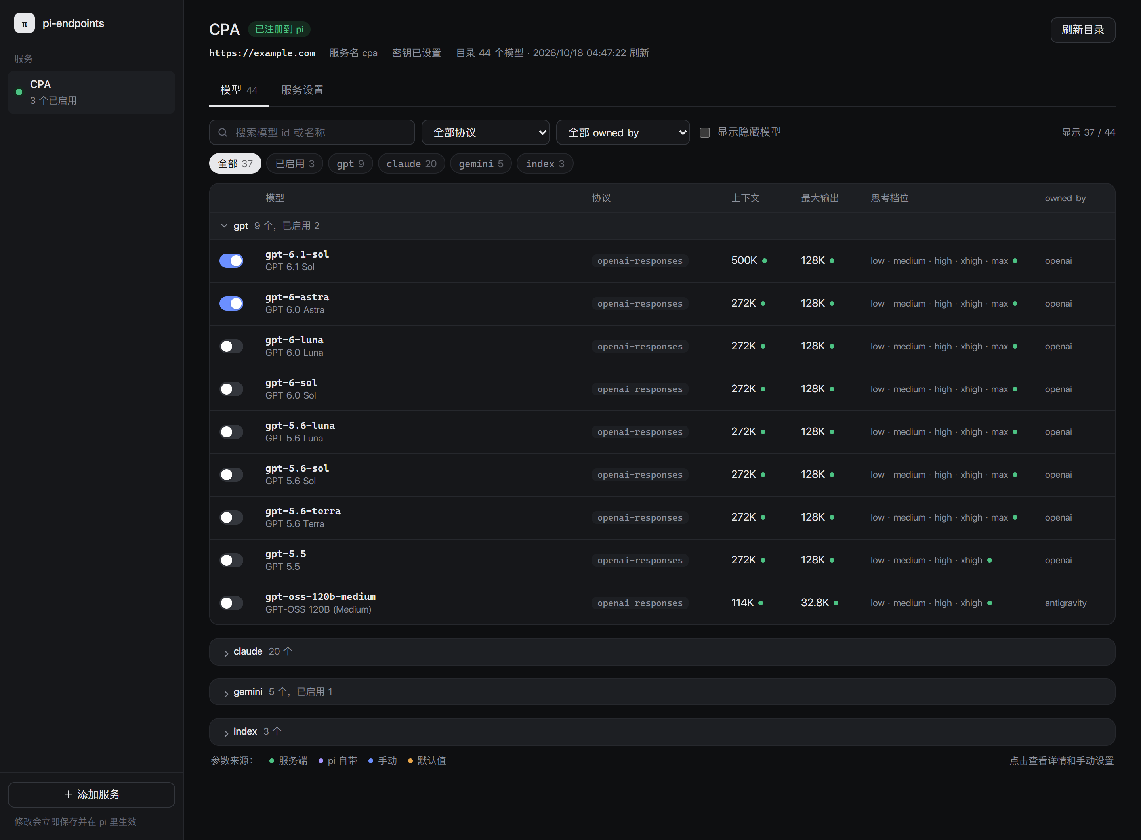Viewport: 1141px width, 840px height.
Task: Click the 32.8K max output of gpt-oss-120b-medium
Action: click(815, 603)
